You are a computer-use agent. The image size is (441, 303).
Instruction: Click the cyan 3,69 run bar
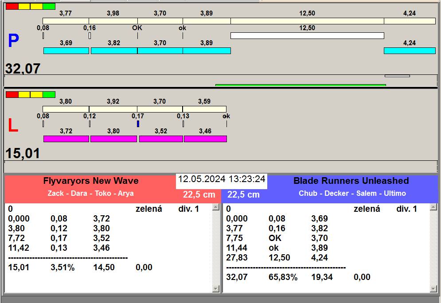click(66, 51)
